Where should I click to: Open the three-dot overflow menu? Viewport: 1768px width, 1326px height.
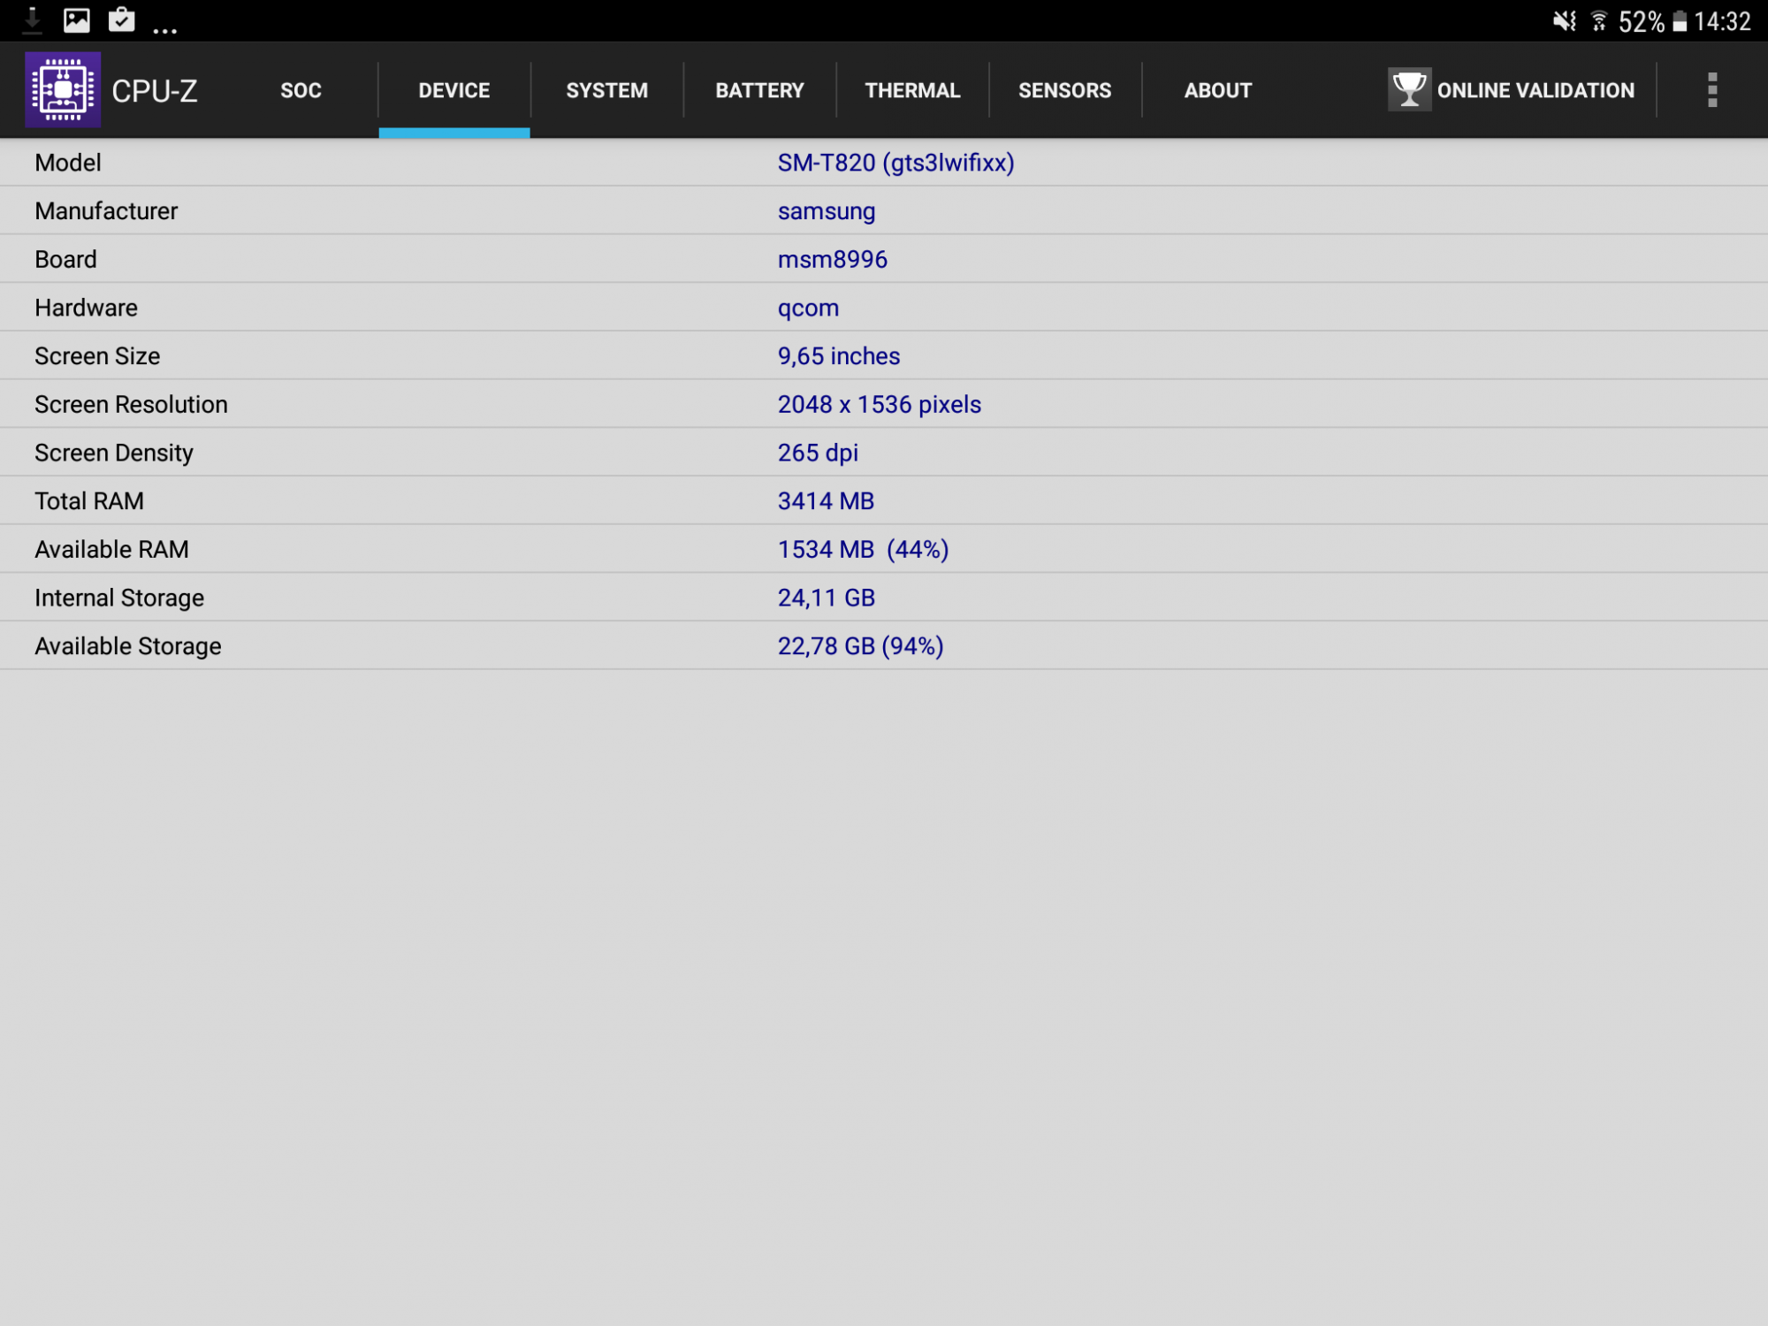point(1711,90)
